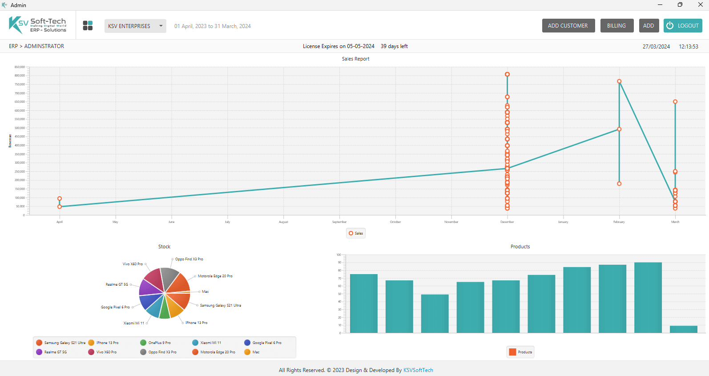Click the Products legend orange square

point(512,352)
